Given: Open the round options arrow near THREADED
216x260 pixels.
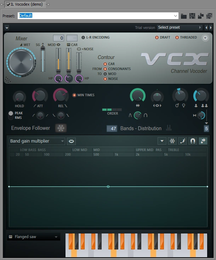Looking at the screenshot, I should tap(205, 38).
